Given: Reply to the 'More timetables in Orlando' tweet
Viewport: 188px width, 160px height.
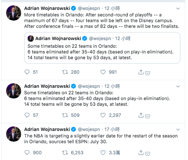Looking at the screenshot, I should (27, 72).
